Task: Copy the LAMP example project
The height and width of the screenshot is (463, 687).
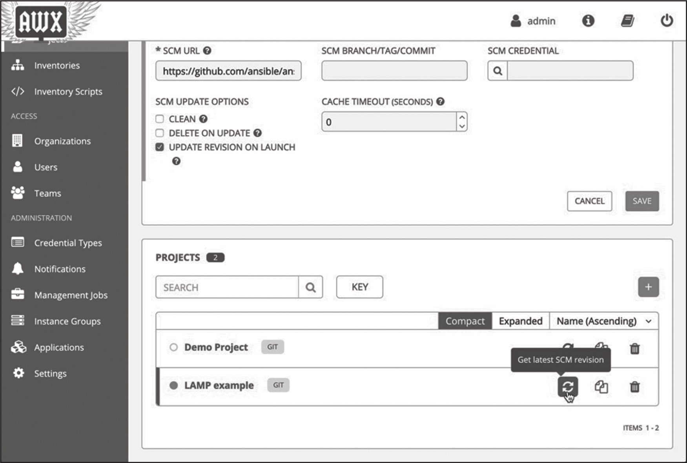Action: pyautogui.click(x=601, y=387)
